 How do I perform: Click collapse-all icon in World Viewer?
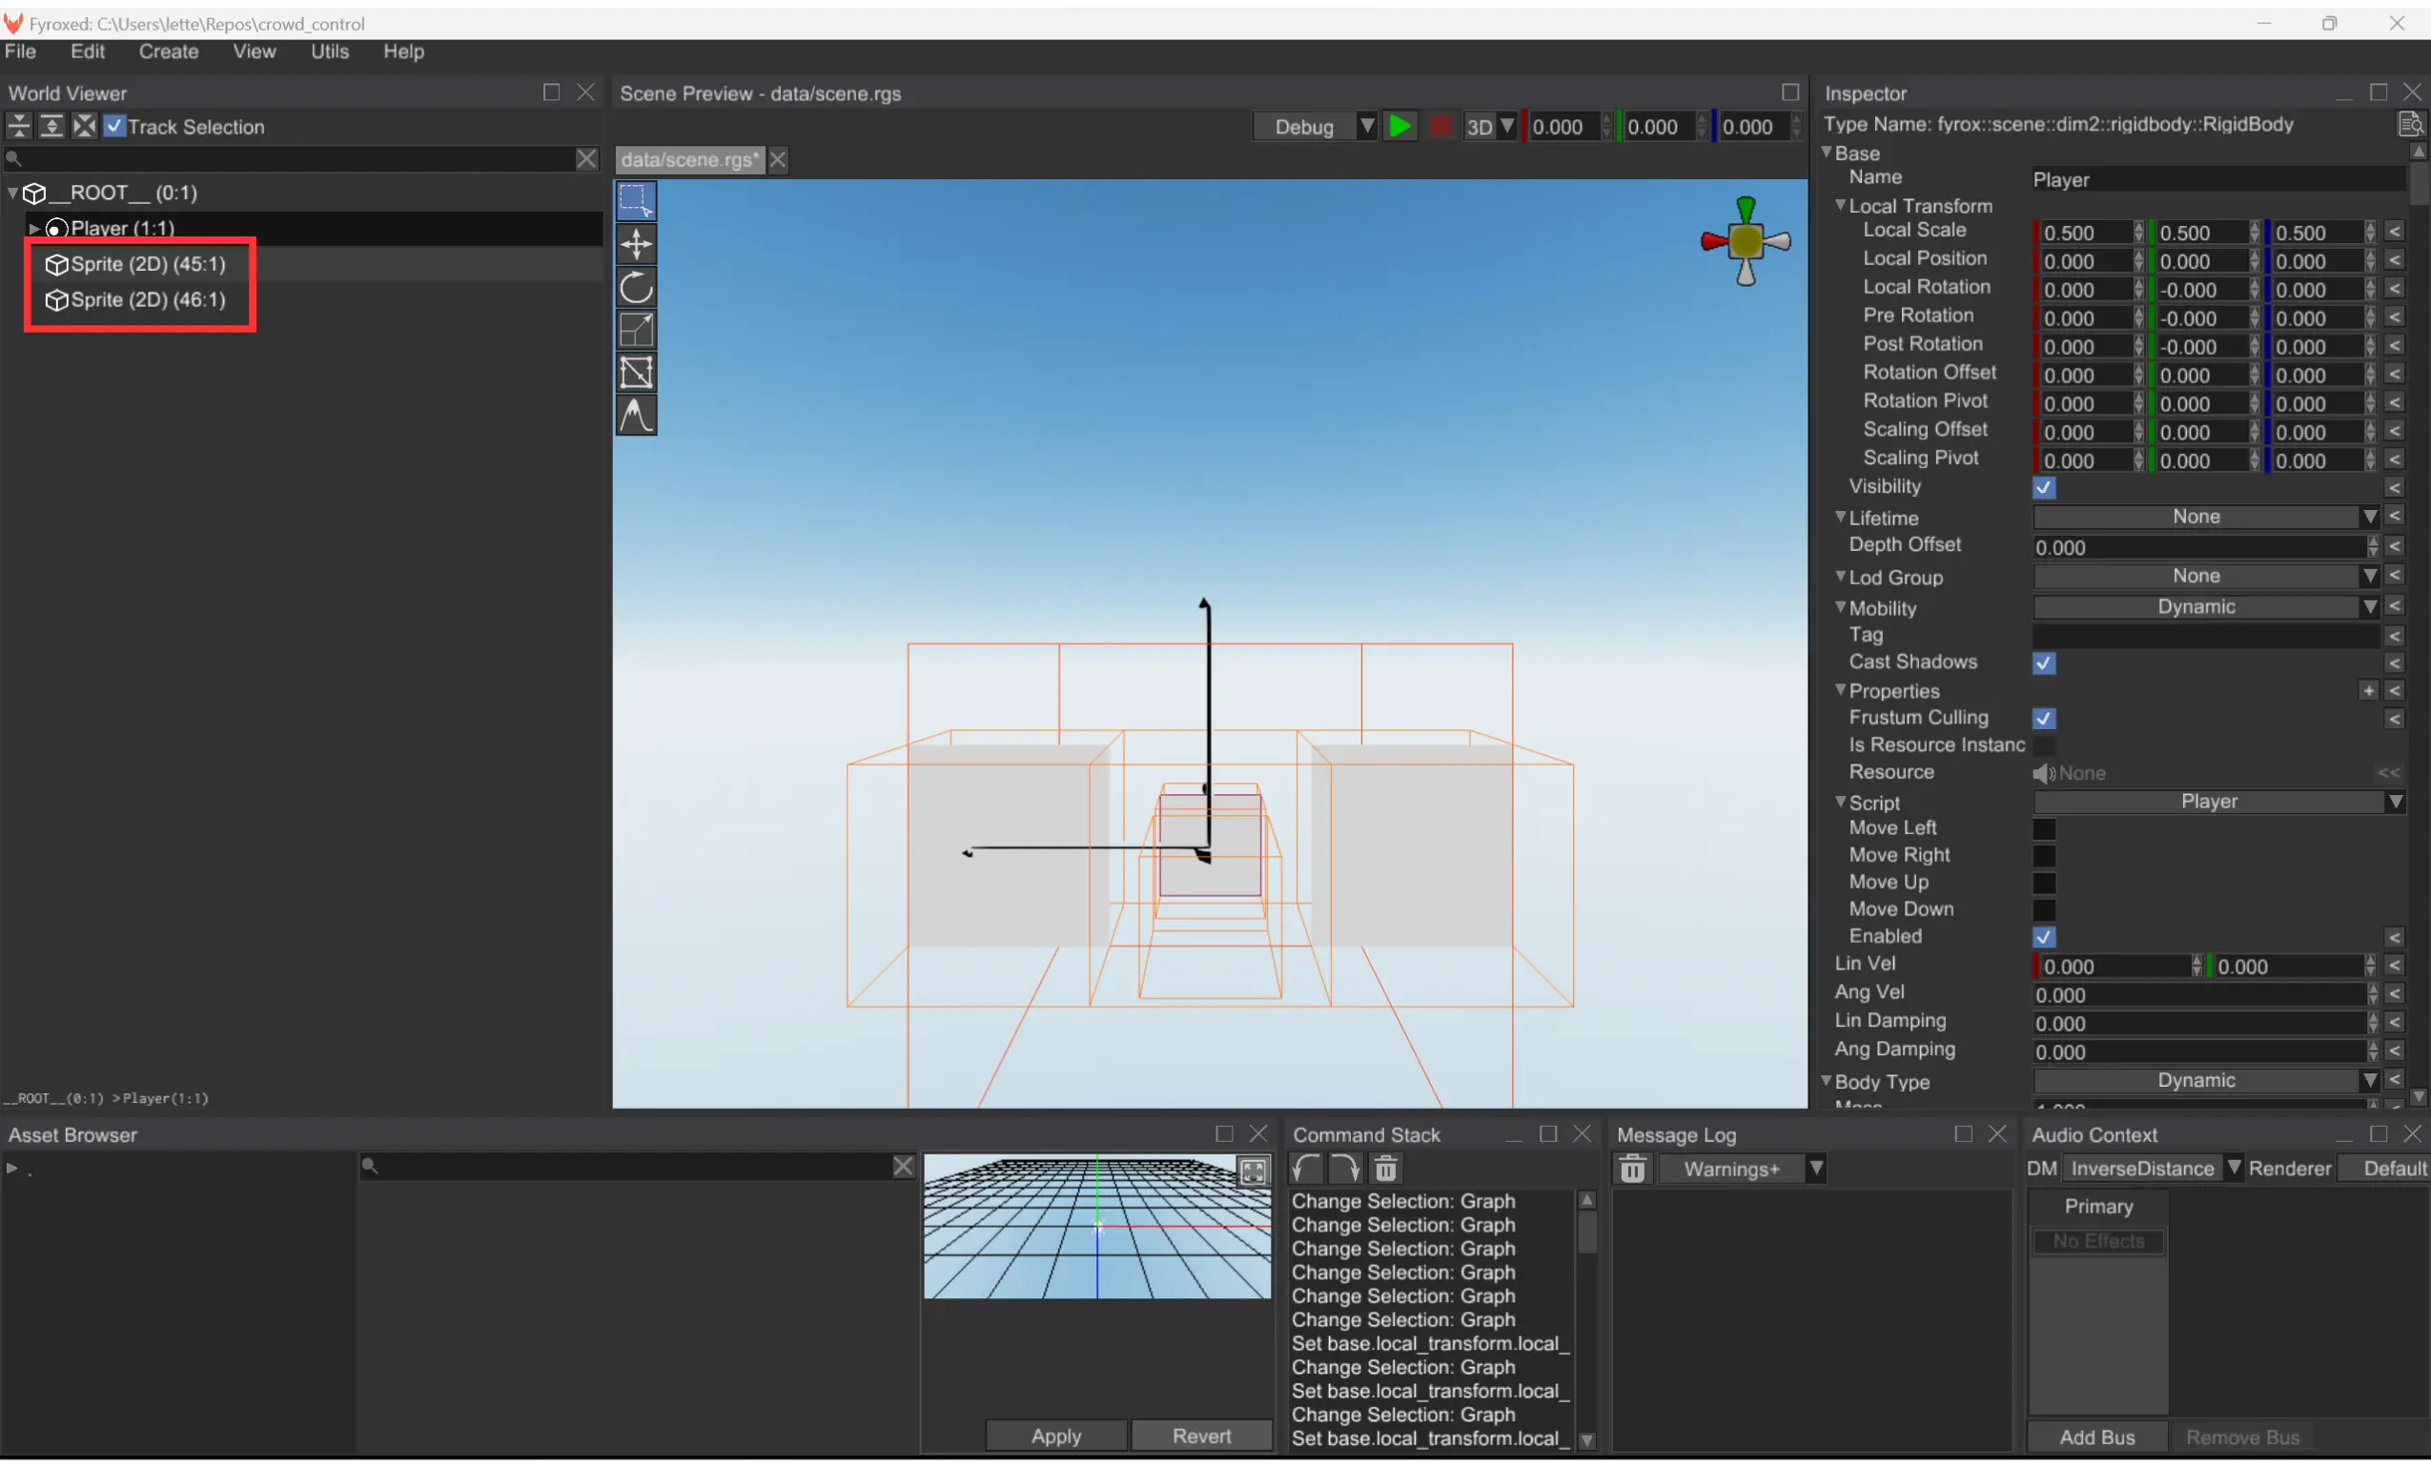[19, 126]
